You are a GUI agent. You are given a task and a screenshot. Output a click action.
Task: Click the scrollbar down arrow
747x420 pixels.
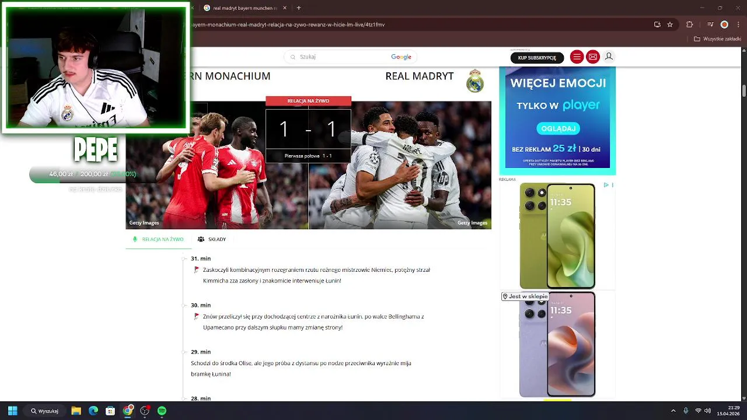(x=743, y=397)
